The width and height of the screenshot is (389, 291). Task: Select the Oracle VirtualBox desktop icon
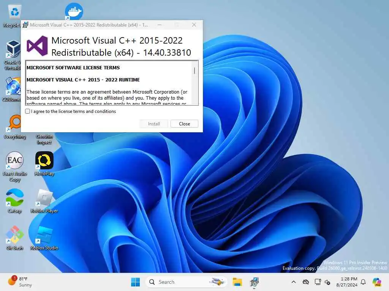[x=13, y=55]
